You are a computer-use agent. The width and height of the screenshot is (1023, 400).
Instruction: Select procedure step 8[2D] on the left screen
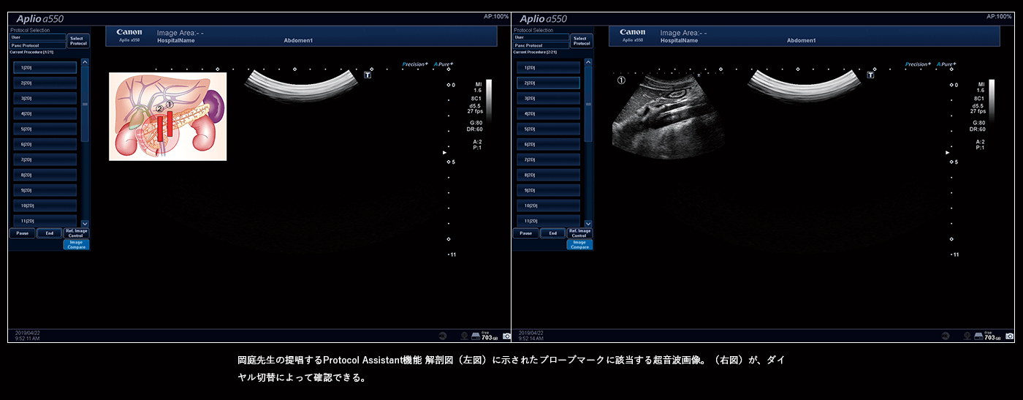point(45,175)
